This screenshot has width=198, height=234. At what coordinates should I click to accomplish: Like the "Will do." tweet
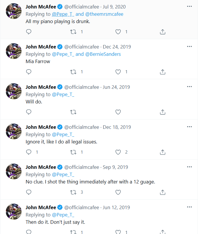118,112
